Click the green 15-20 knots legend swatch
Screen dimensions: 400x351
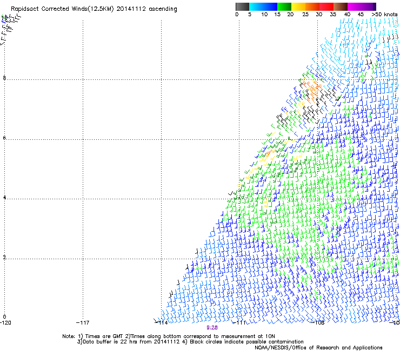pyautogui.click(x=284, y=6)
